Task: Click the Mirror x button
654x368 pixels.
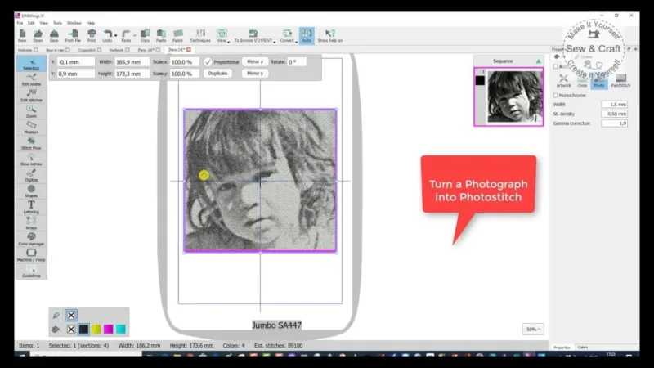Action: point(255,62)
